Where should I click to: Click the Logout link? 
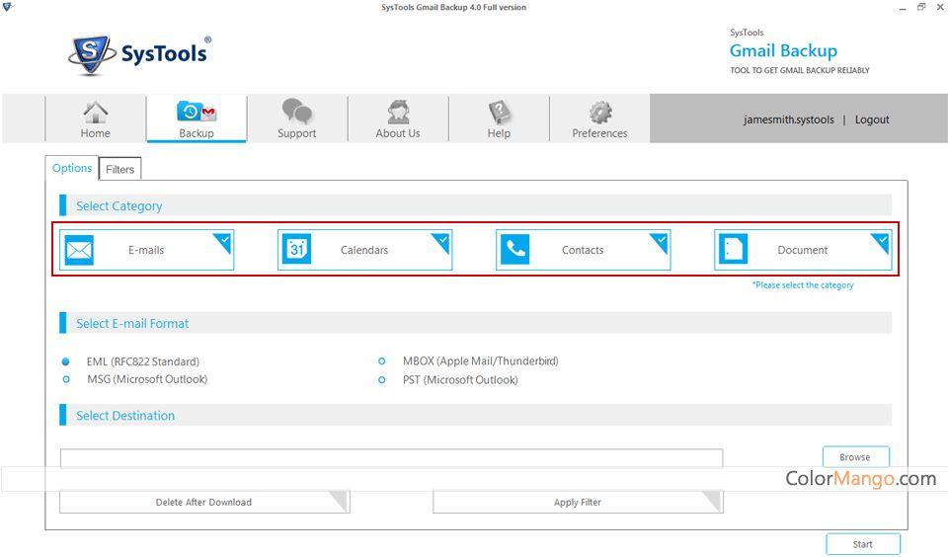(x=872, y=119)
